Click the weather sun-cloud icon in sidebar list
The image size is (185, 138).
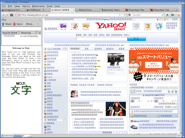click(45, 65)
